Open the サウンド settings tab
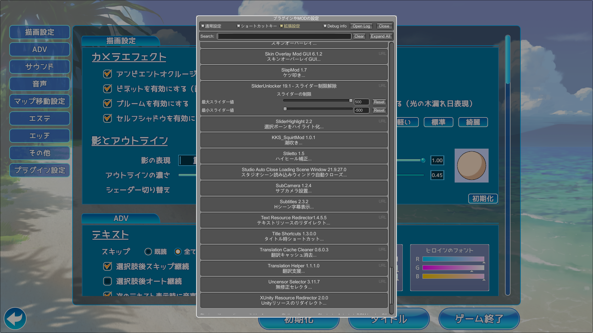Image resolution: width=593 pixels, height=333 pixels. (x=40, y=67)
